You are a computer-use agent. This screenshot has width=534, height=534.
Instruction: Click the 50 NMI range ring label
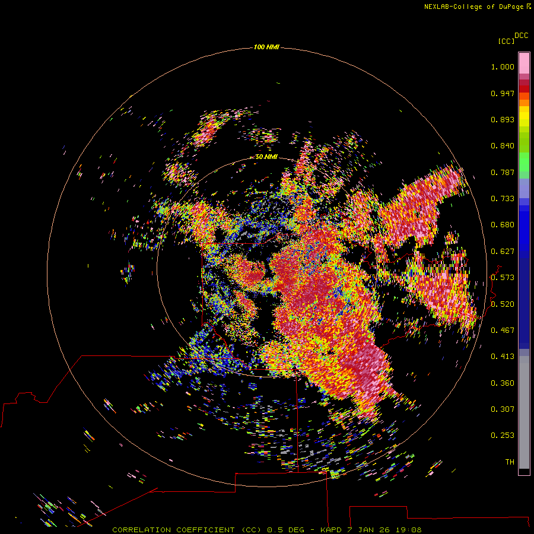[266, 157]
